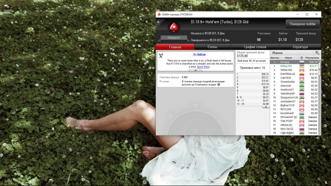The height and width of the screenshot is (186, 331).
Task: Click the tournament title $1.10 6+ Hold'em [Turbo]
Action: [220, 22]
